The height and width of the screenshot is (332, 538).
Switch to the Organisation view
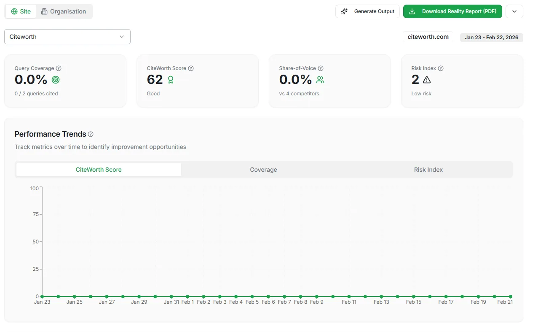click(64, 11)
